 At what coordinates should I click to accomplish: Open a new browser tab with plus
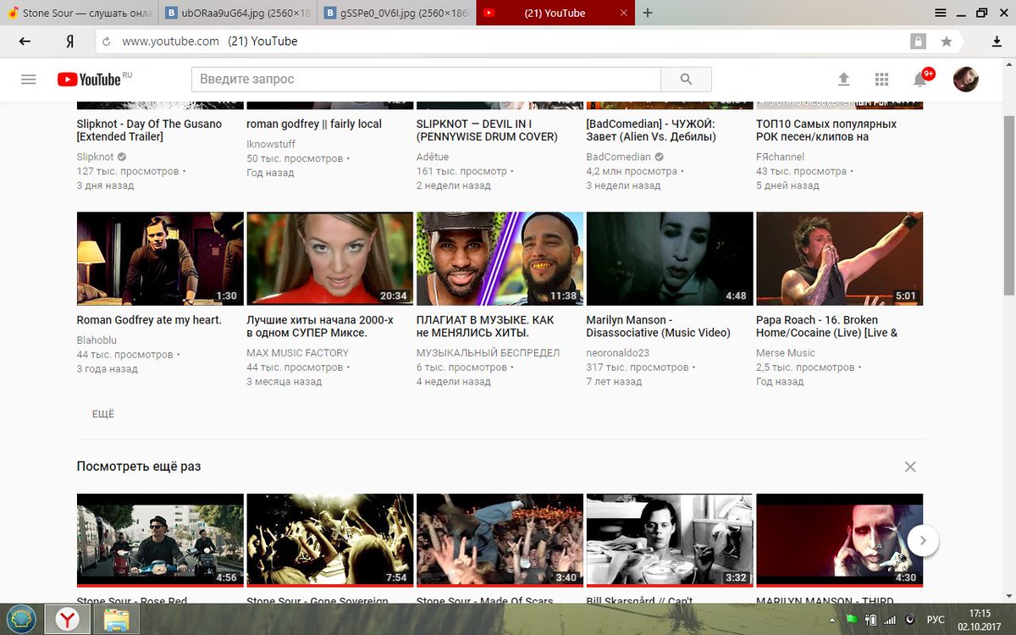coord(648,13)
